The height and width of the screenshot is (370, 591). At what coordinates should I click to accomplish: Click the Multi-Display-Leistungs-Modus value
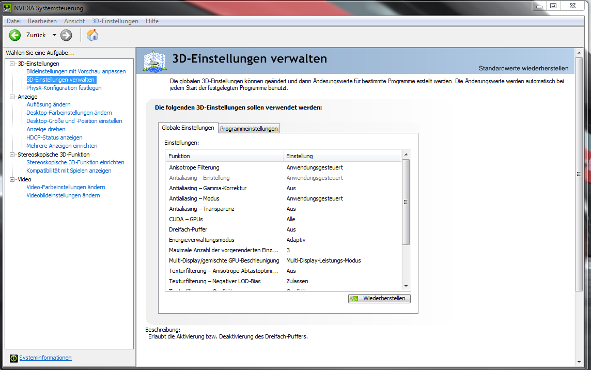pyautogui.click(x=323, y=260)
